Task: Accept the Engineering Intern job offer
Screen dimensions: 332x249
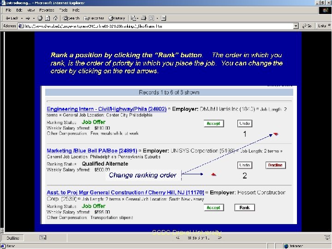Action: 213,124
